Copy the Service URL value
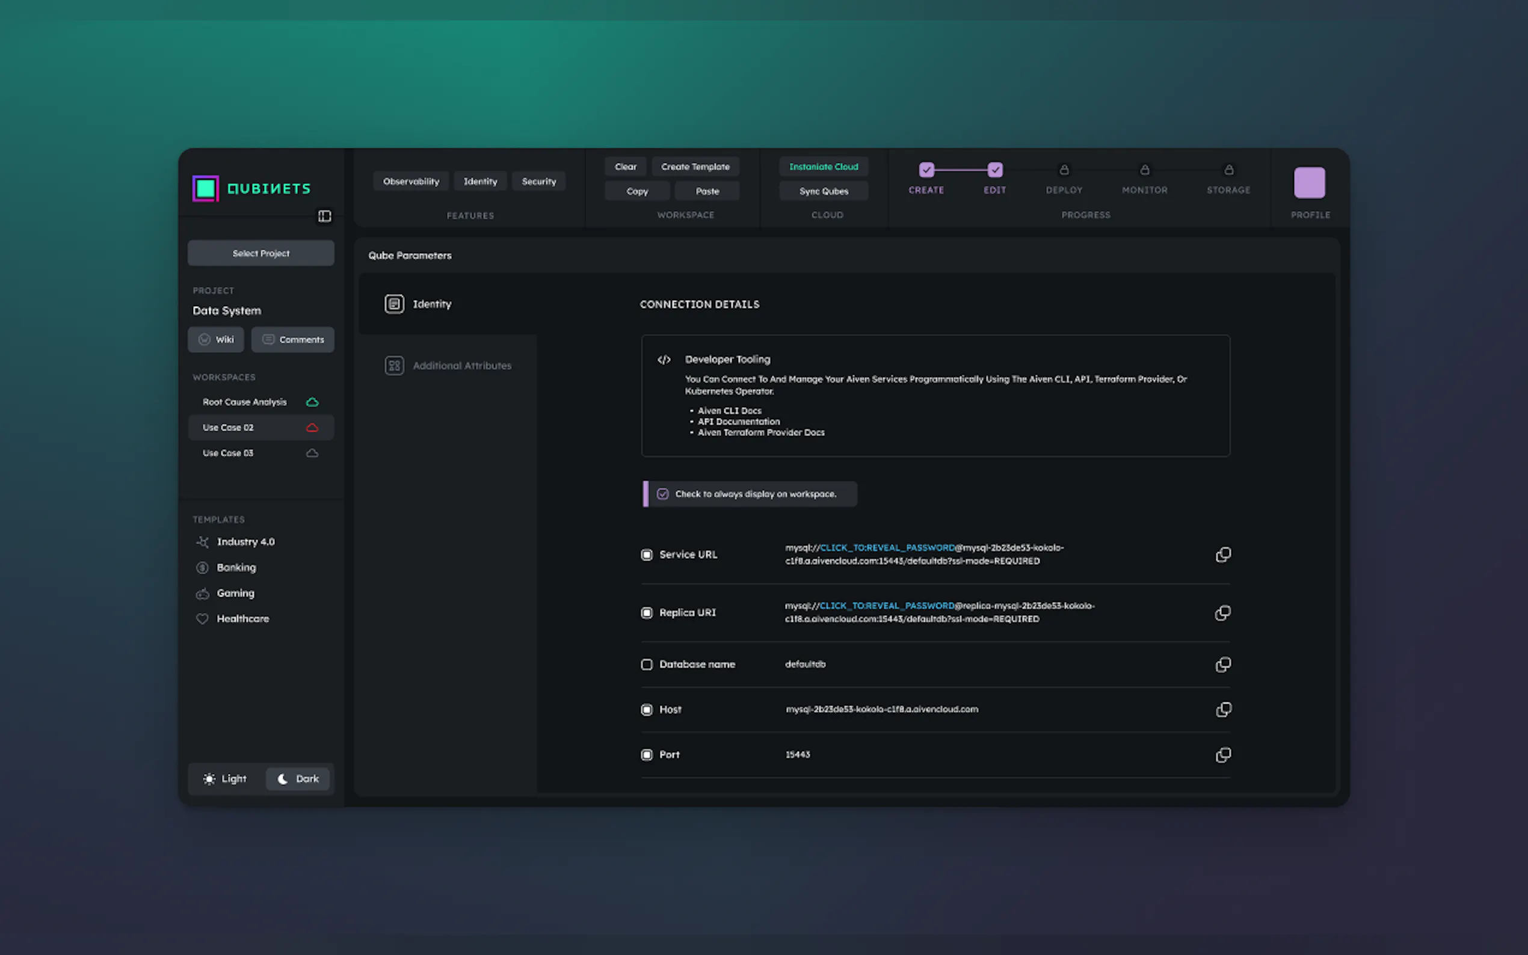 (1223, 554)
